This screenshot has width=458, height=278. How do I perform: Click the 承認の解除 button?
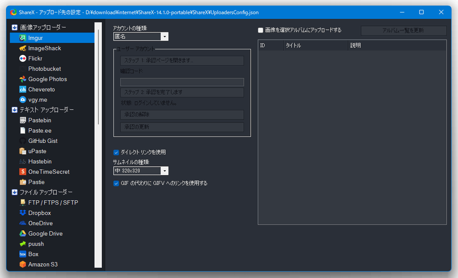[182, 114]
